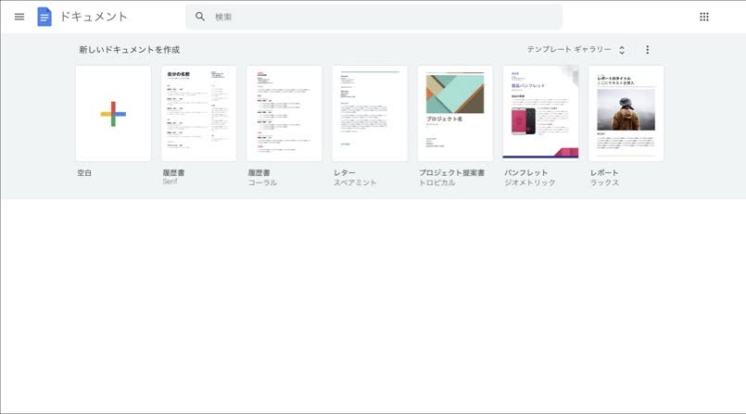The height and width of the screenshot is (414, 746).
Task: Open the プロジェクト提案書 トロピカル template
Action: point(455,114)
